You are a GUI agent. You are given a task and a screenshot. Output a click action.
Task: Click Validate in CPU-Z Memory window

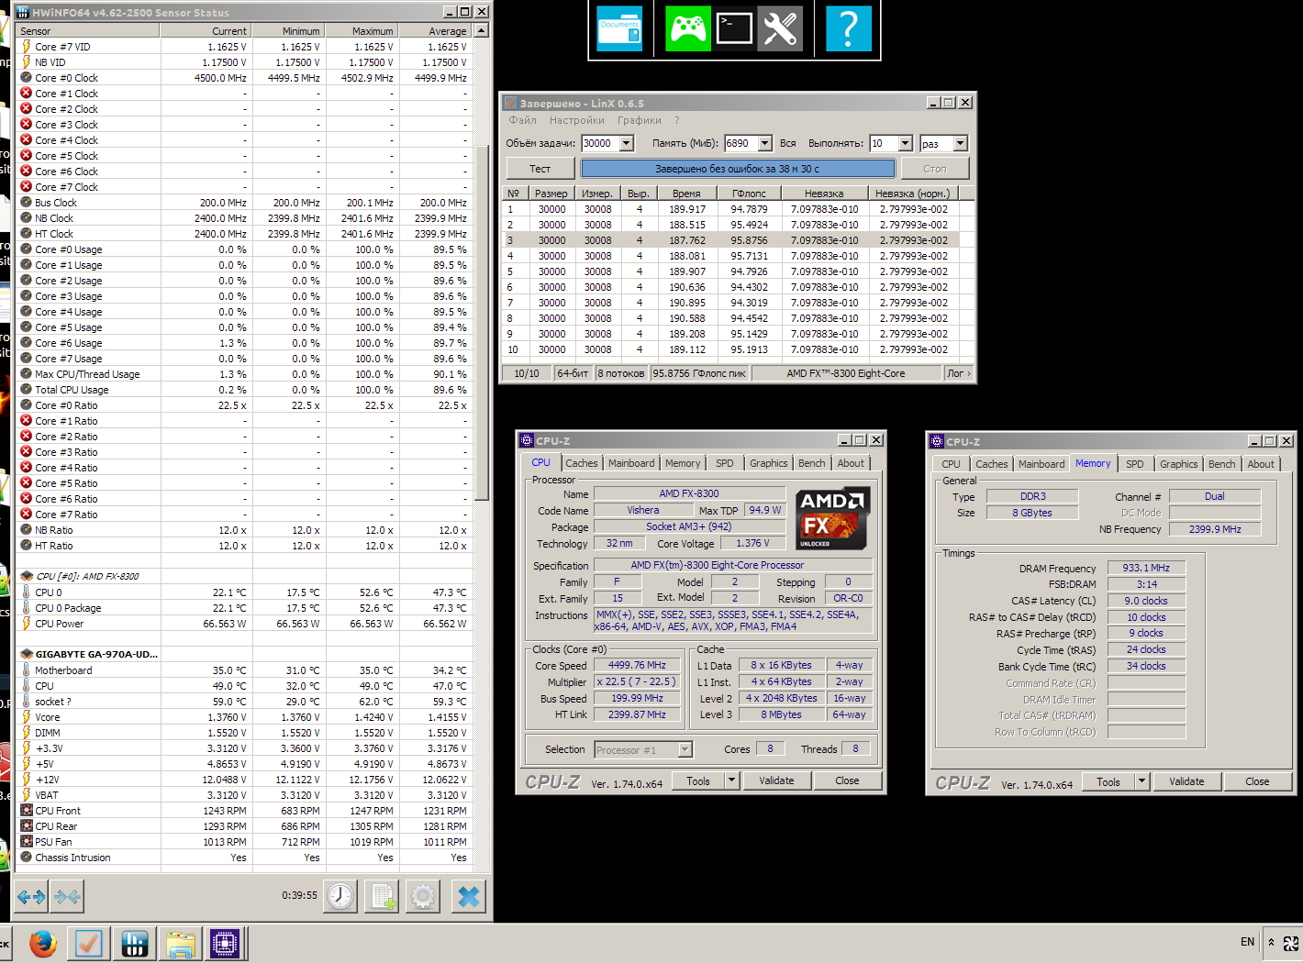tap(1186, 782)
